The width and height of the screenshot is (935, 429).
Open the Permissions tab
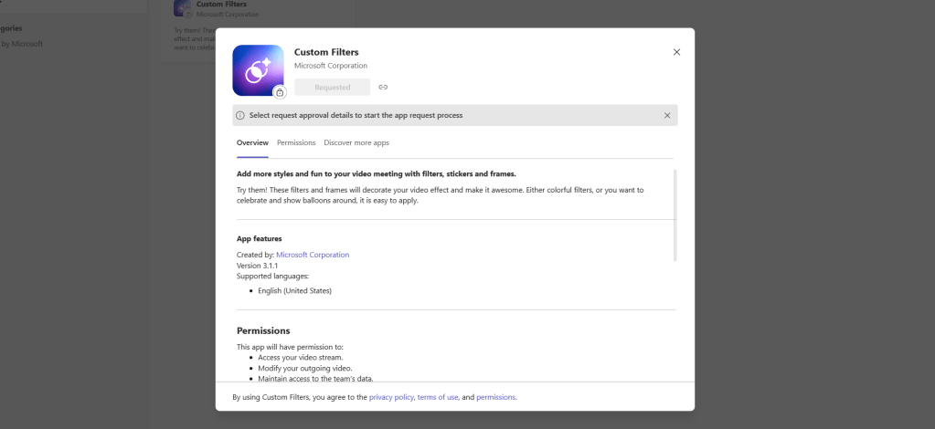click(296, 143)
